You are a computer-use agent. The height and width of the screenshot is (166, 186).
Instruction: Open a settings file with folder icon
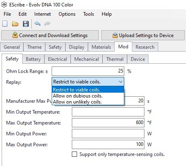coord(15,24)
